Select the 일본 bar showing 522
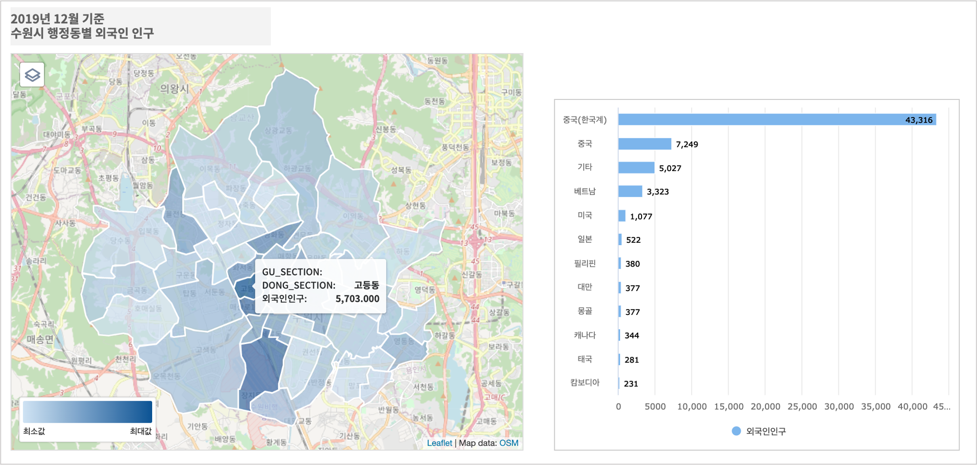Image resolution: width=977 pixels, height=465 pixels. (620, 239)
